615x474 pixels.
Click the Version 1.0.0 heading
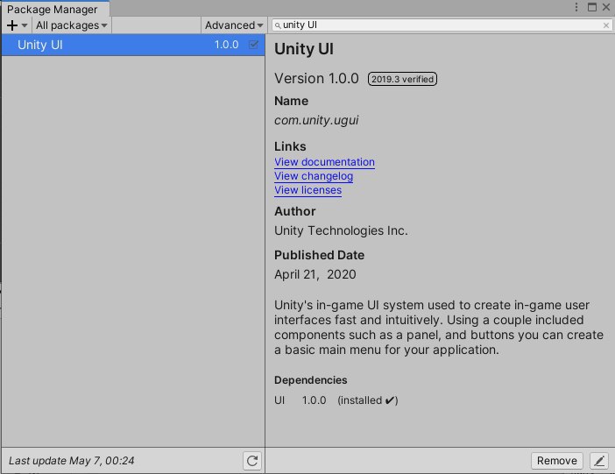(x=316, y=79)
